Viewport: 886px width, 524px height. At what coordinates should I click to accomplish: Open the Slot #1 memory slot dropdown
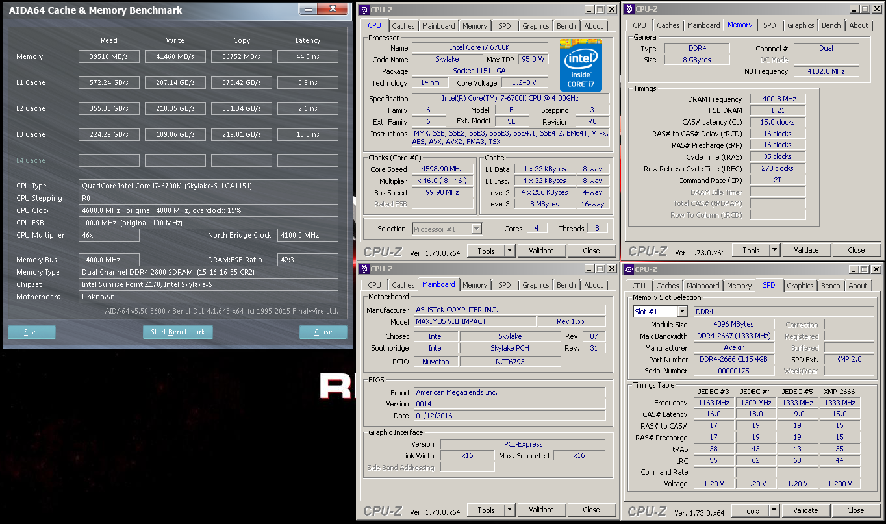[x=682, y=312]
